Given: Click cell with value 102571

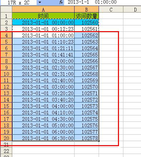Looking at the screenshot, I should (x=86, y=93).
